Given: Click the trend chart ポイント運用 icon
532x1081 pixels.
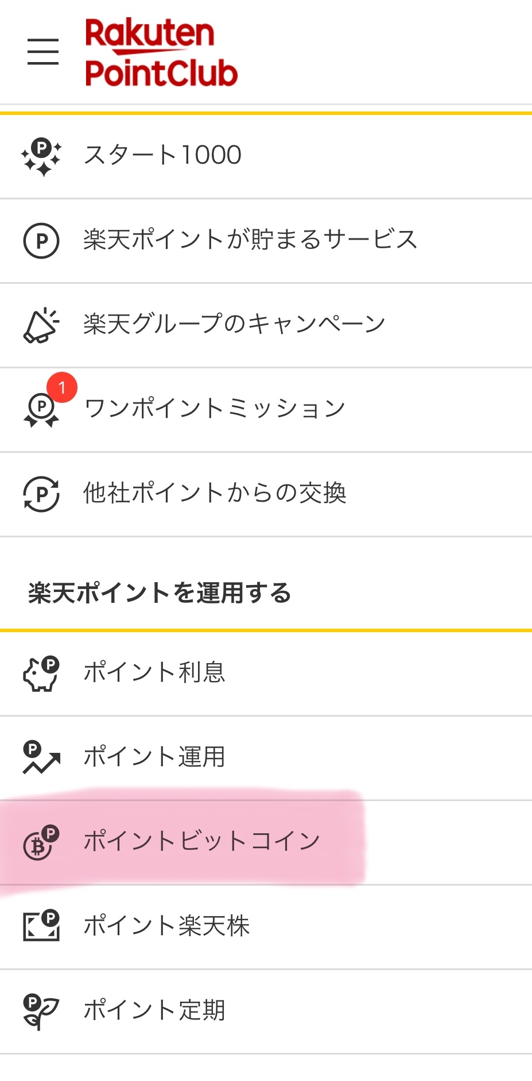Looking at the screenshot, I should 41,757.
